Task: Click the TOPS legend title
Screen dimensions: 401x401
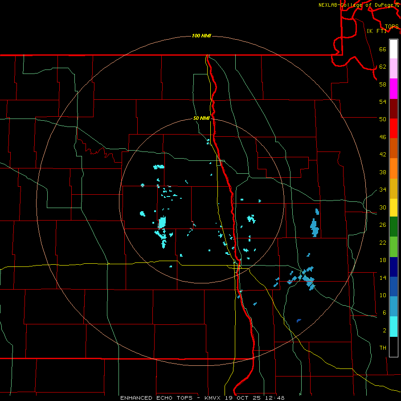Action: click(x=392, y=27)
